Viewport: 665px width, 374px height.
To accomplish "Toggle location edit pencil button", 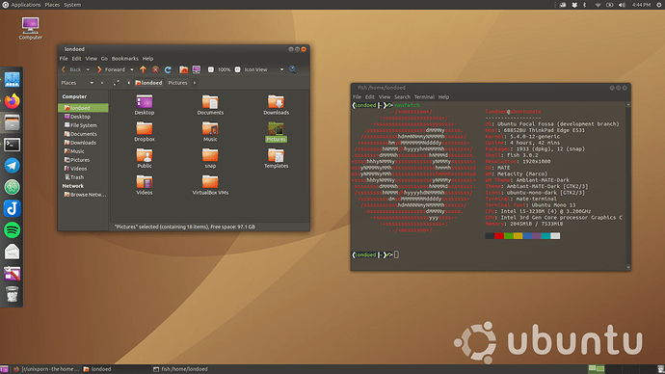I will click(117, 83).
